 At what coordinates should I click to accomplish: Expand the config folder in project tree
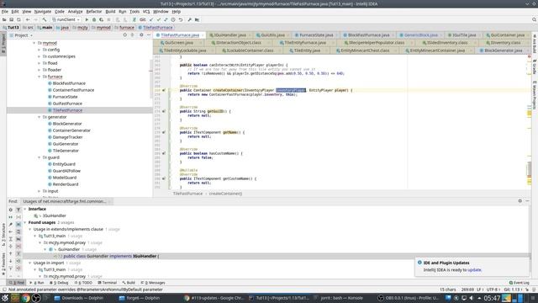pos(40,50)
